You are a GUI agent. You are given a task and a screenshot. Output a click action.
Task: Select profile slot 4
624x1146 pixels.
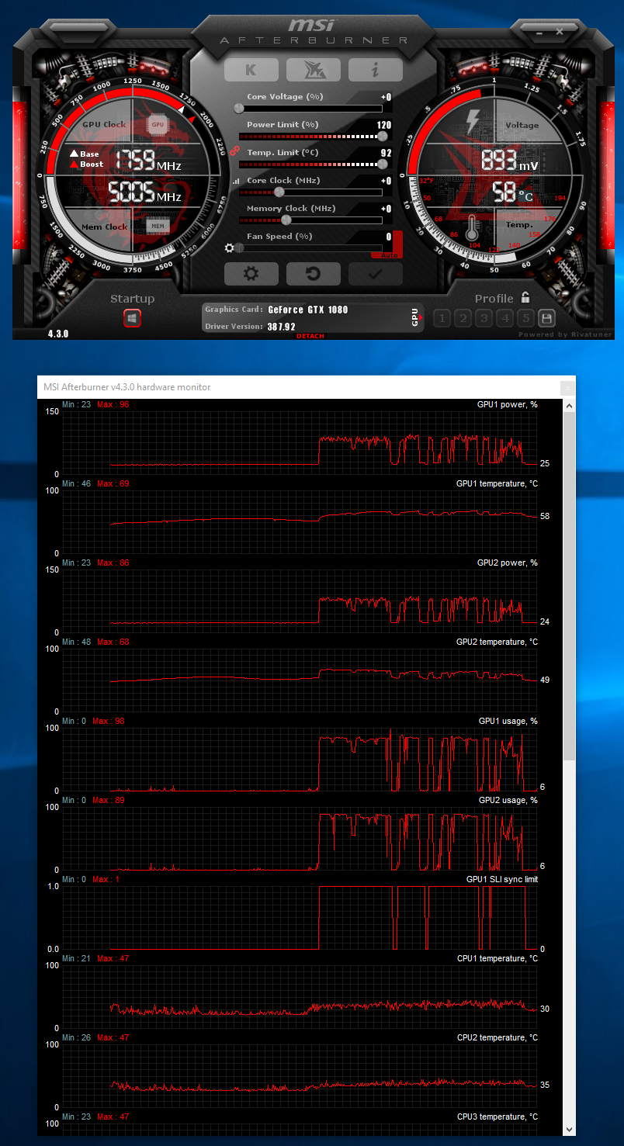tap(504, 318)
